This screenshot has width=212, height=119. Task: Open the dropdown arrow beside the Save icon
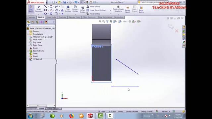pyautogui.click(x=68, y=2)
